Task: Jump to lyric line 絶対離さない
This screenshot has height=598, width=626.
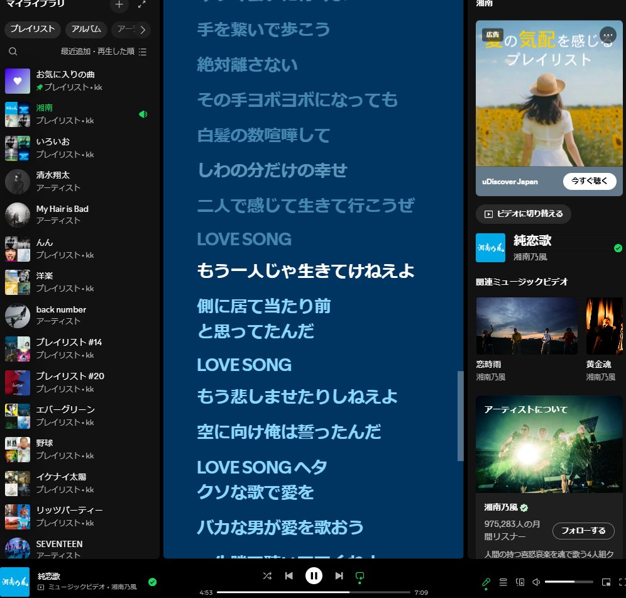Action: click(247, 65)
